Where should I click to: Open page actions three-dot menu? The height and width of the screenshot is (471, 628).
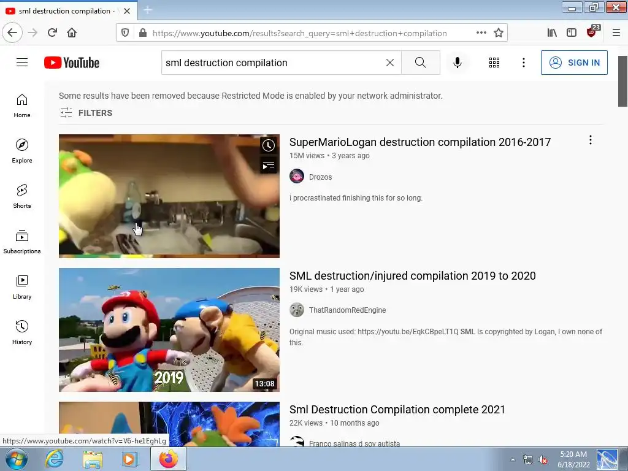click(481, 33)
